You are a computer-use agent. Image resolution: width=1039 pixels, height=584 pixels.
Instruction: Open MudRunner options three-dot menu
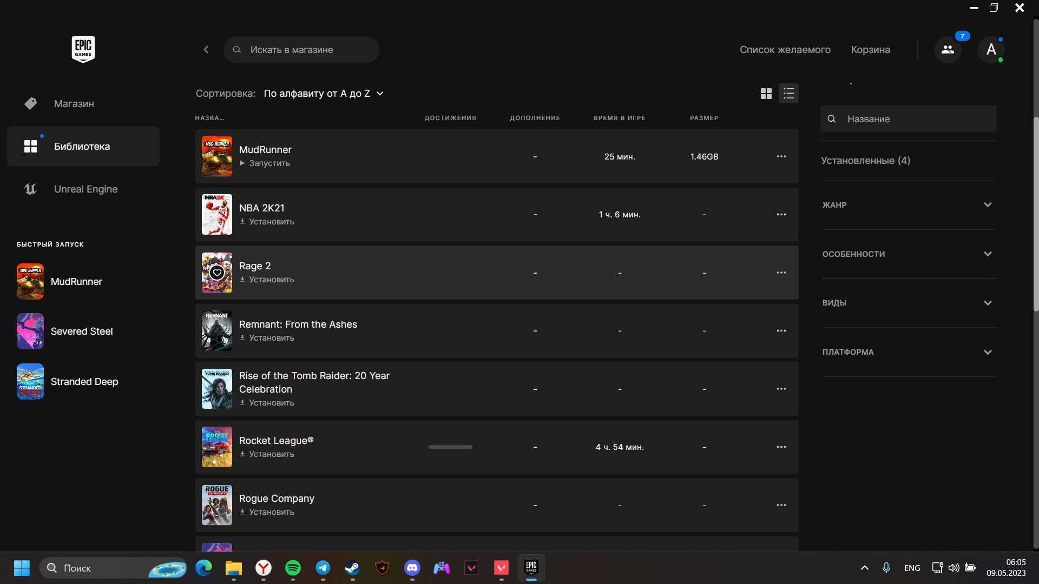[x=781, y=156]
